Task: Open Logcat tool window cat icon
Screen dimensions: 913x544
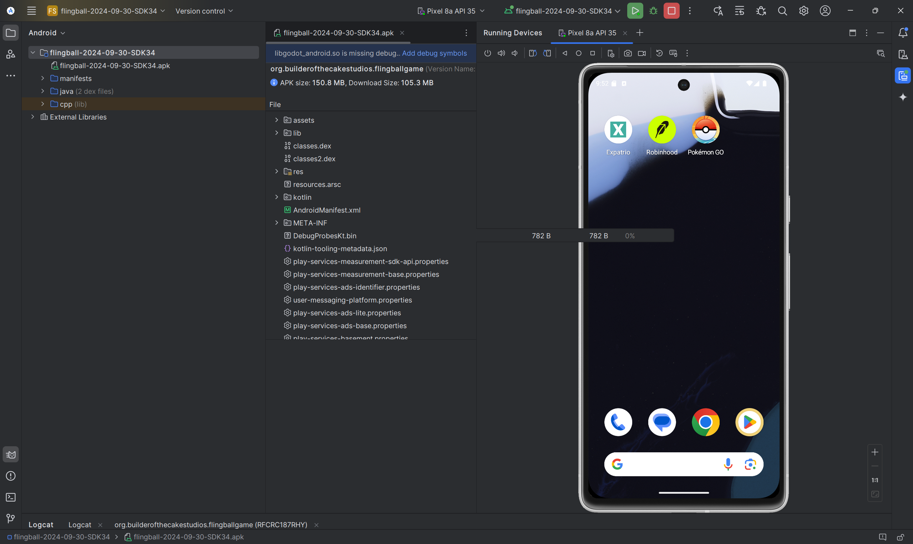Action: tap(11, 454)
